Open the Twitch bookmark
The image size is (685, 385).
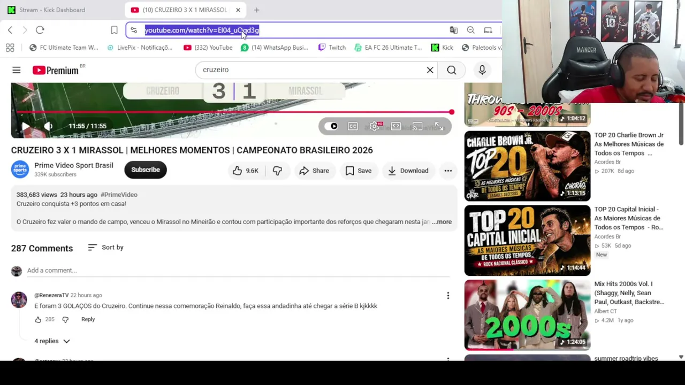point(332,48)
